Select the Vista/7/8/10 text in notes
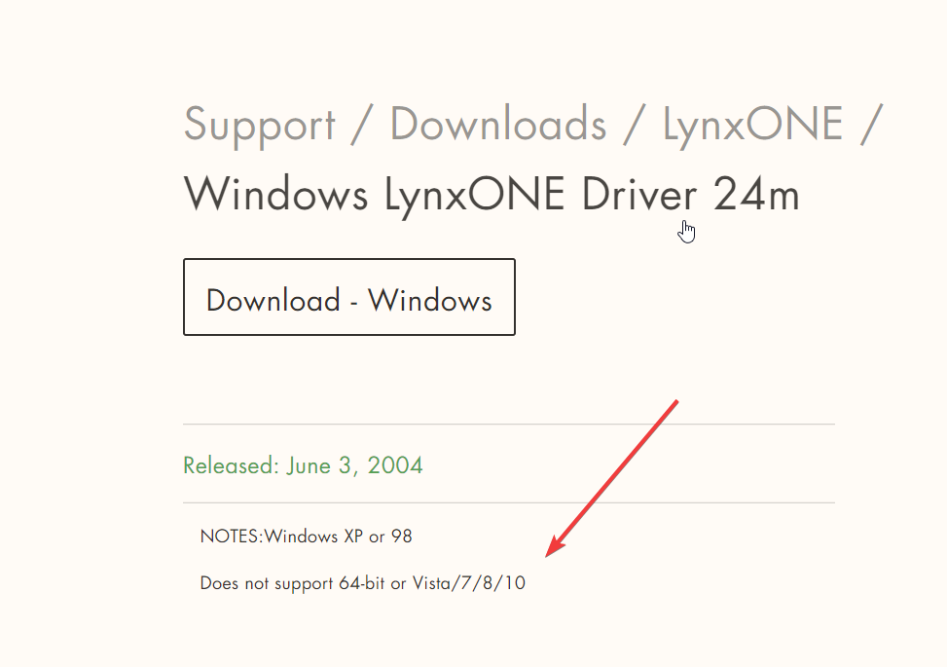The image size is (947, 667). point(469,583)
